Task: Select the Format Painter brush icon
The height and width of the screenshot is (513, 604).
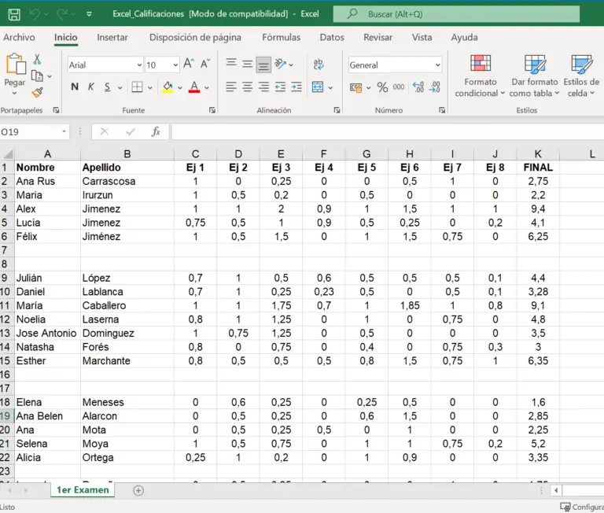Action: [37, 93]
